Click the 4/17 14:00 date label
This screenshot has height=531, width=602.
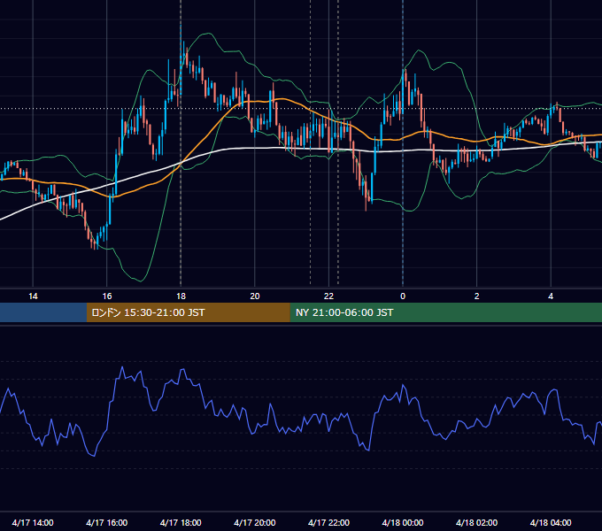(x=33, y=522)
